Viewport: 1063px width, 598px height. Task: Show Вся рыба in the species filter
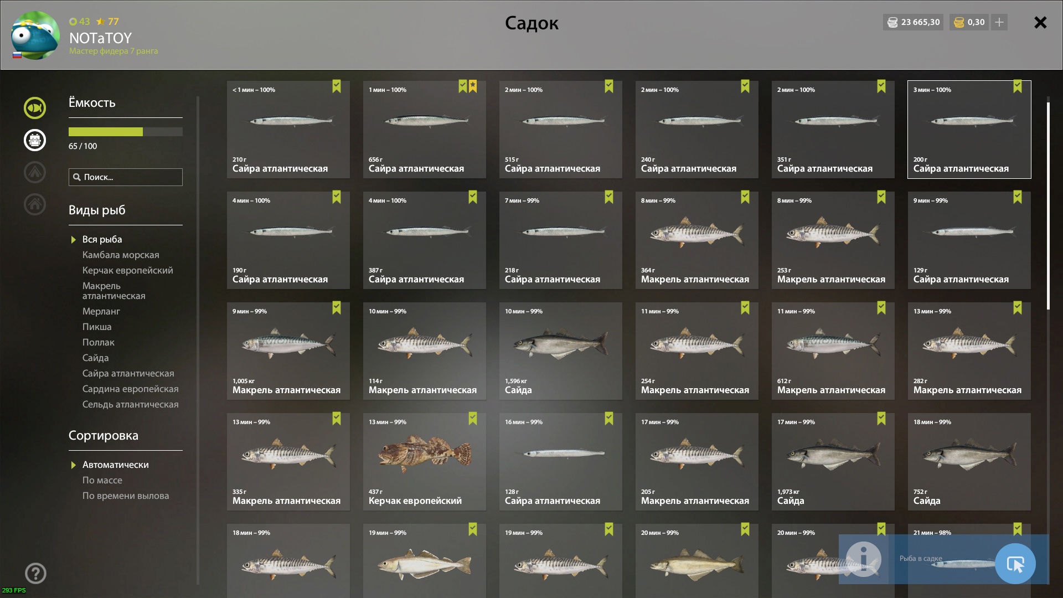coord(102,239)
